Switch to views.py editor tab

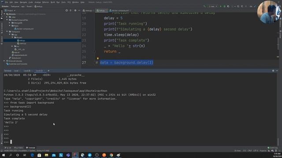tap(88, 11)
